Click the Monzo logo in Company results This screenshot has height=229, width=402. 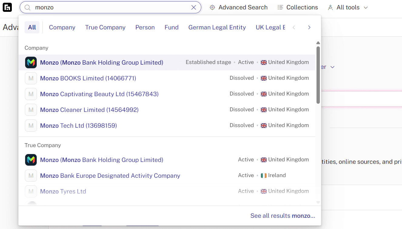coord(31,62)
